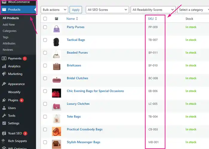The width and height of the screenshot is (209, 149).
Task: Open the Tactical Bags product link
Action: pos(76,40)
